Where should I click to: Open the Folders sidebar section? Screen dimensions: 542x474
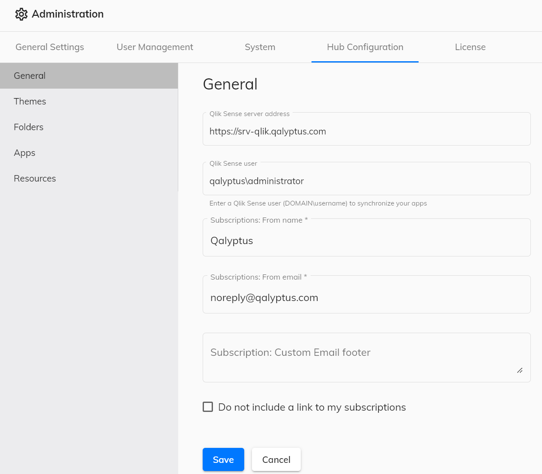coord(29,127)
